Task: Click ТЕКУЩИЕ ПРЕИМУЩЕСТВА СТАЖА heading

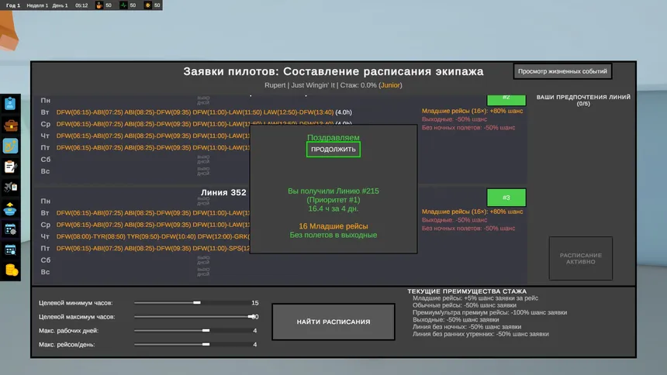Action: tap(467, 291)
